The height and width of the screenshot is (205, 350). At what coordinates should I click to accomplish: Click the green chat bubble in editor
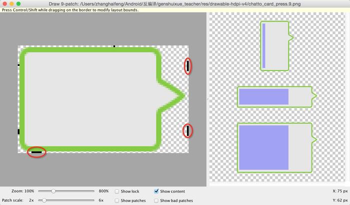point(102,99)
